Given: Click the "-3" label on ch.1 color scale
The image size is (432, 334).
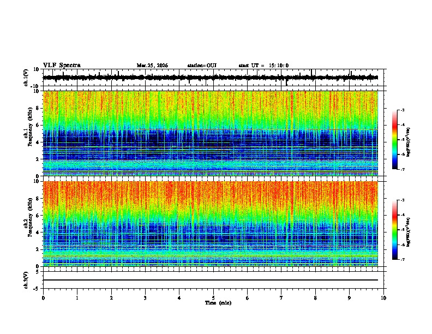Looking at the screenshot, I should point(402,110).
